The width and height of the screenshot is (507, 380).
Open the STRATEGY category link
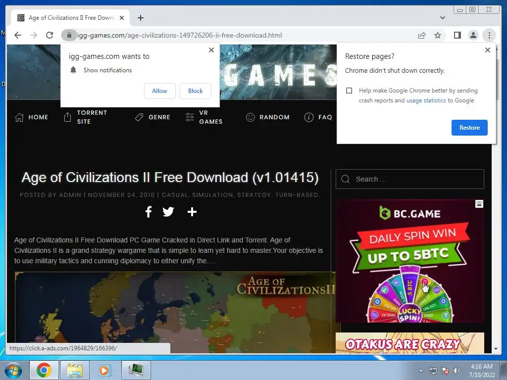point(254,195)
